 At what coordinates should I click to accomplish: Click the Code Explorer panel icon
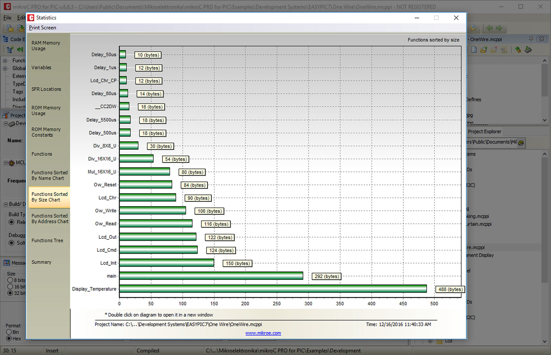point(5,39)
